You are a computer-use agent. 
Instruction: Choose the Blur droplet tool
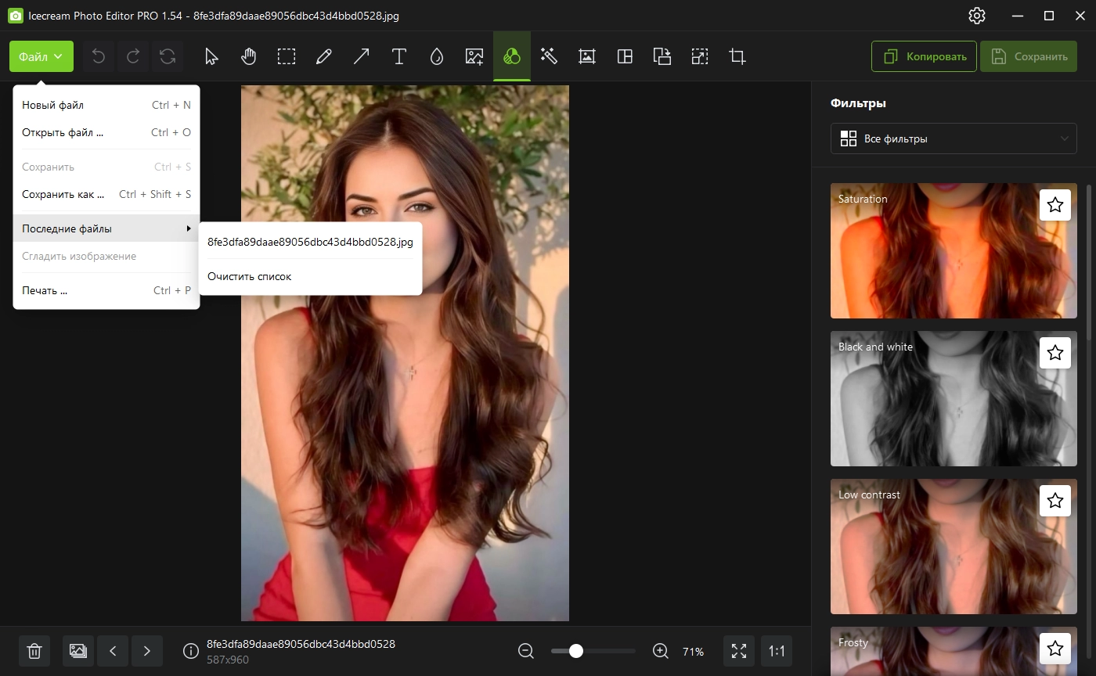pyautogui.click(x=436, y=56)
